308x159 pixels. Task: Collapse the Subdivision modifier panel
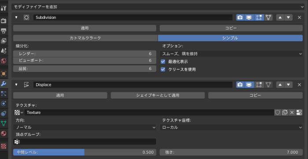[x=16, y=18]
